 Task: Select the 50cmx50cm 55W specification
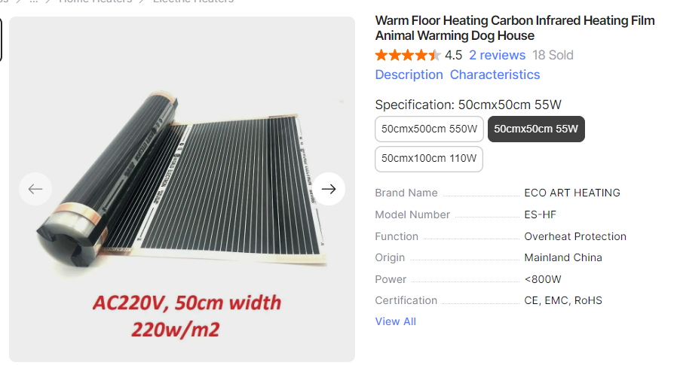click(536, 129)
